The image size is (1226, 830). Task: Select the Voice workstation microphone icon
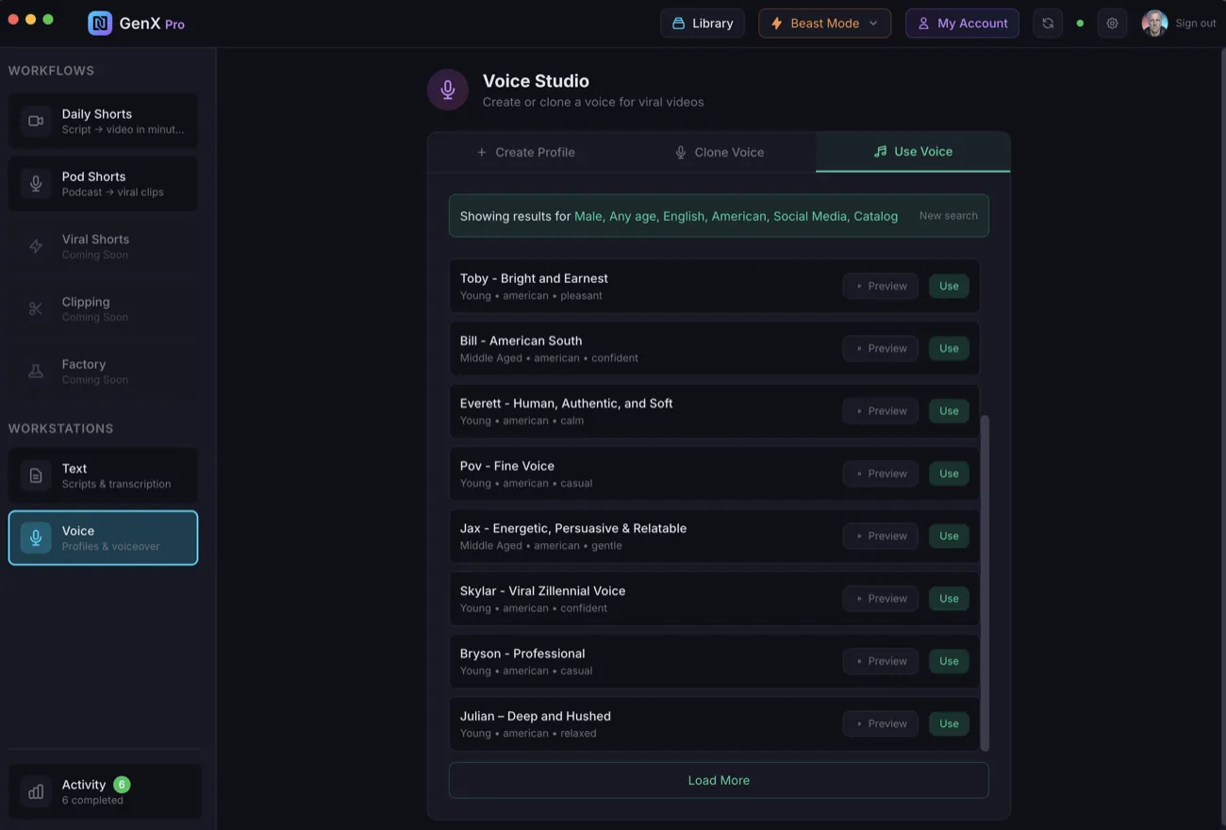click(35, 537)
